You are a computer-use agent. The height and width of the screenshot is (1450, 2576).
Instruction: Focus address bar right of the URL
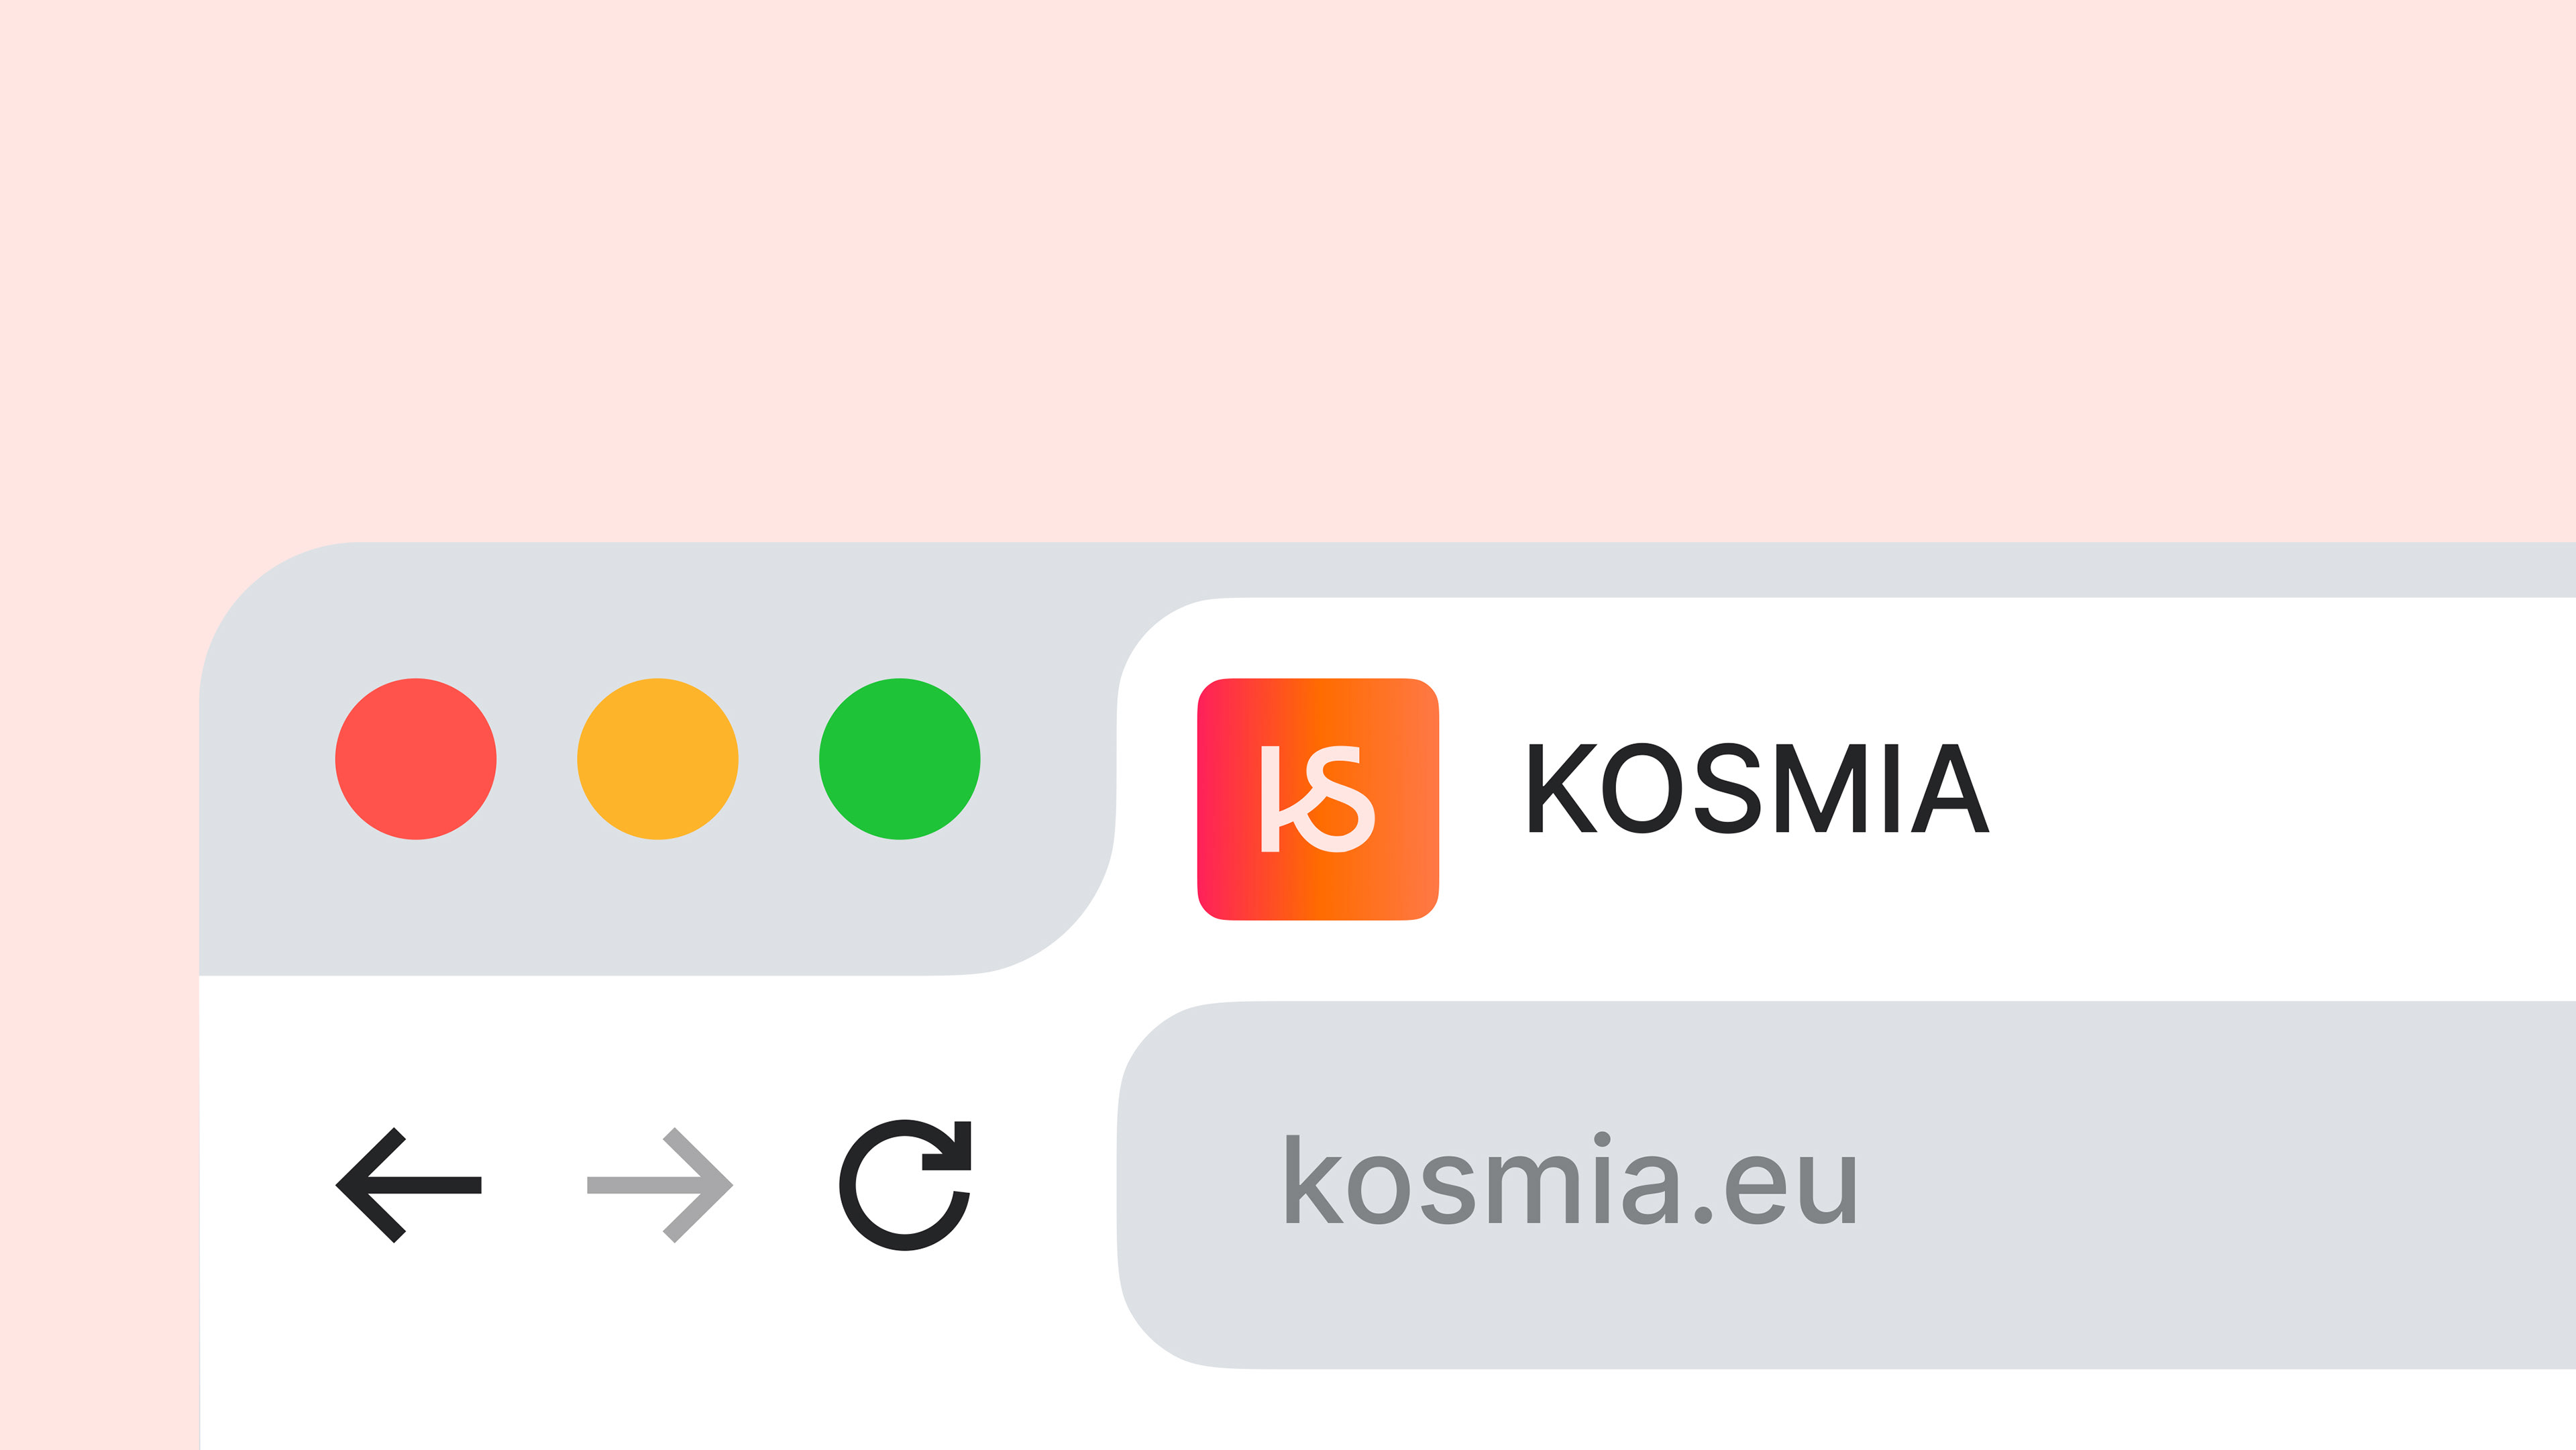pos(2200,1185)
